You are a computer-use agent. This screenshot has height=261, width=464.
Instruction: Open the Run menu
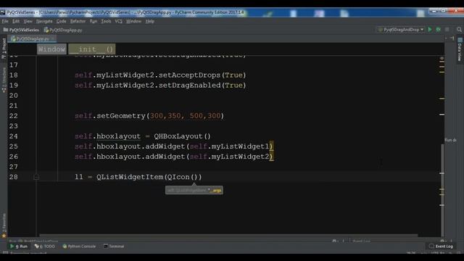[x=94, y=21]
